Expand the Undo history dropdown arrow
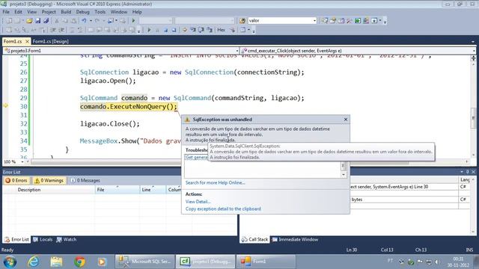 pos(91,21)
